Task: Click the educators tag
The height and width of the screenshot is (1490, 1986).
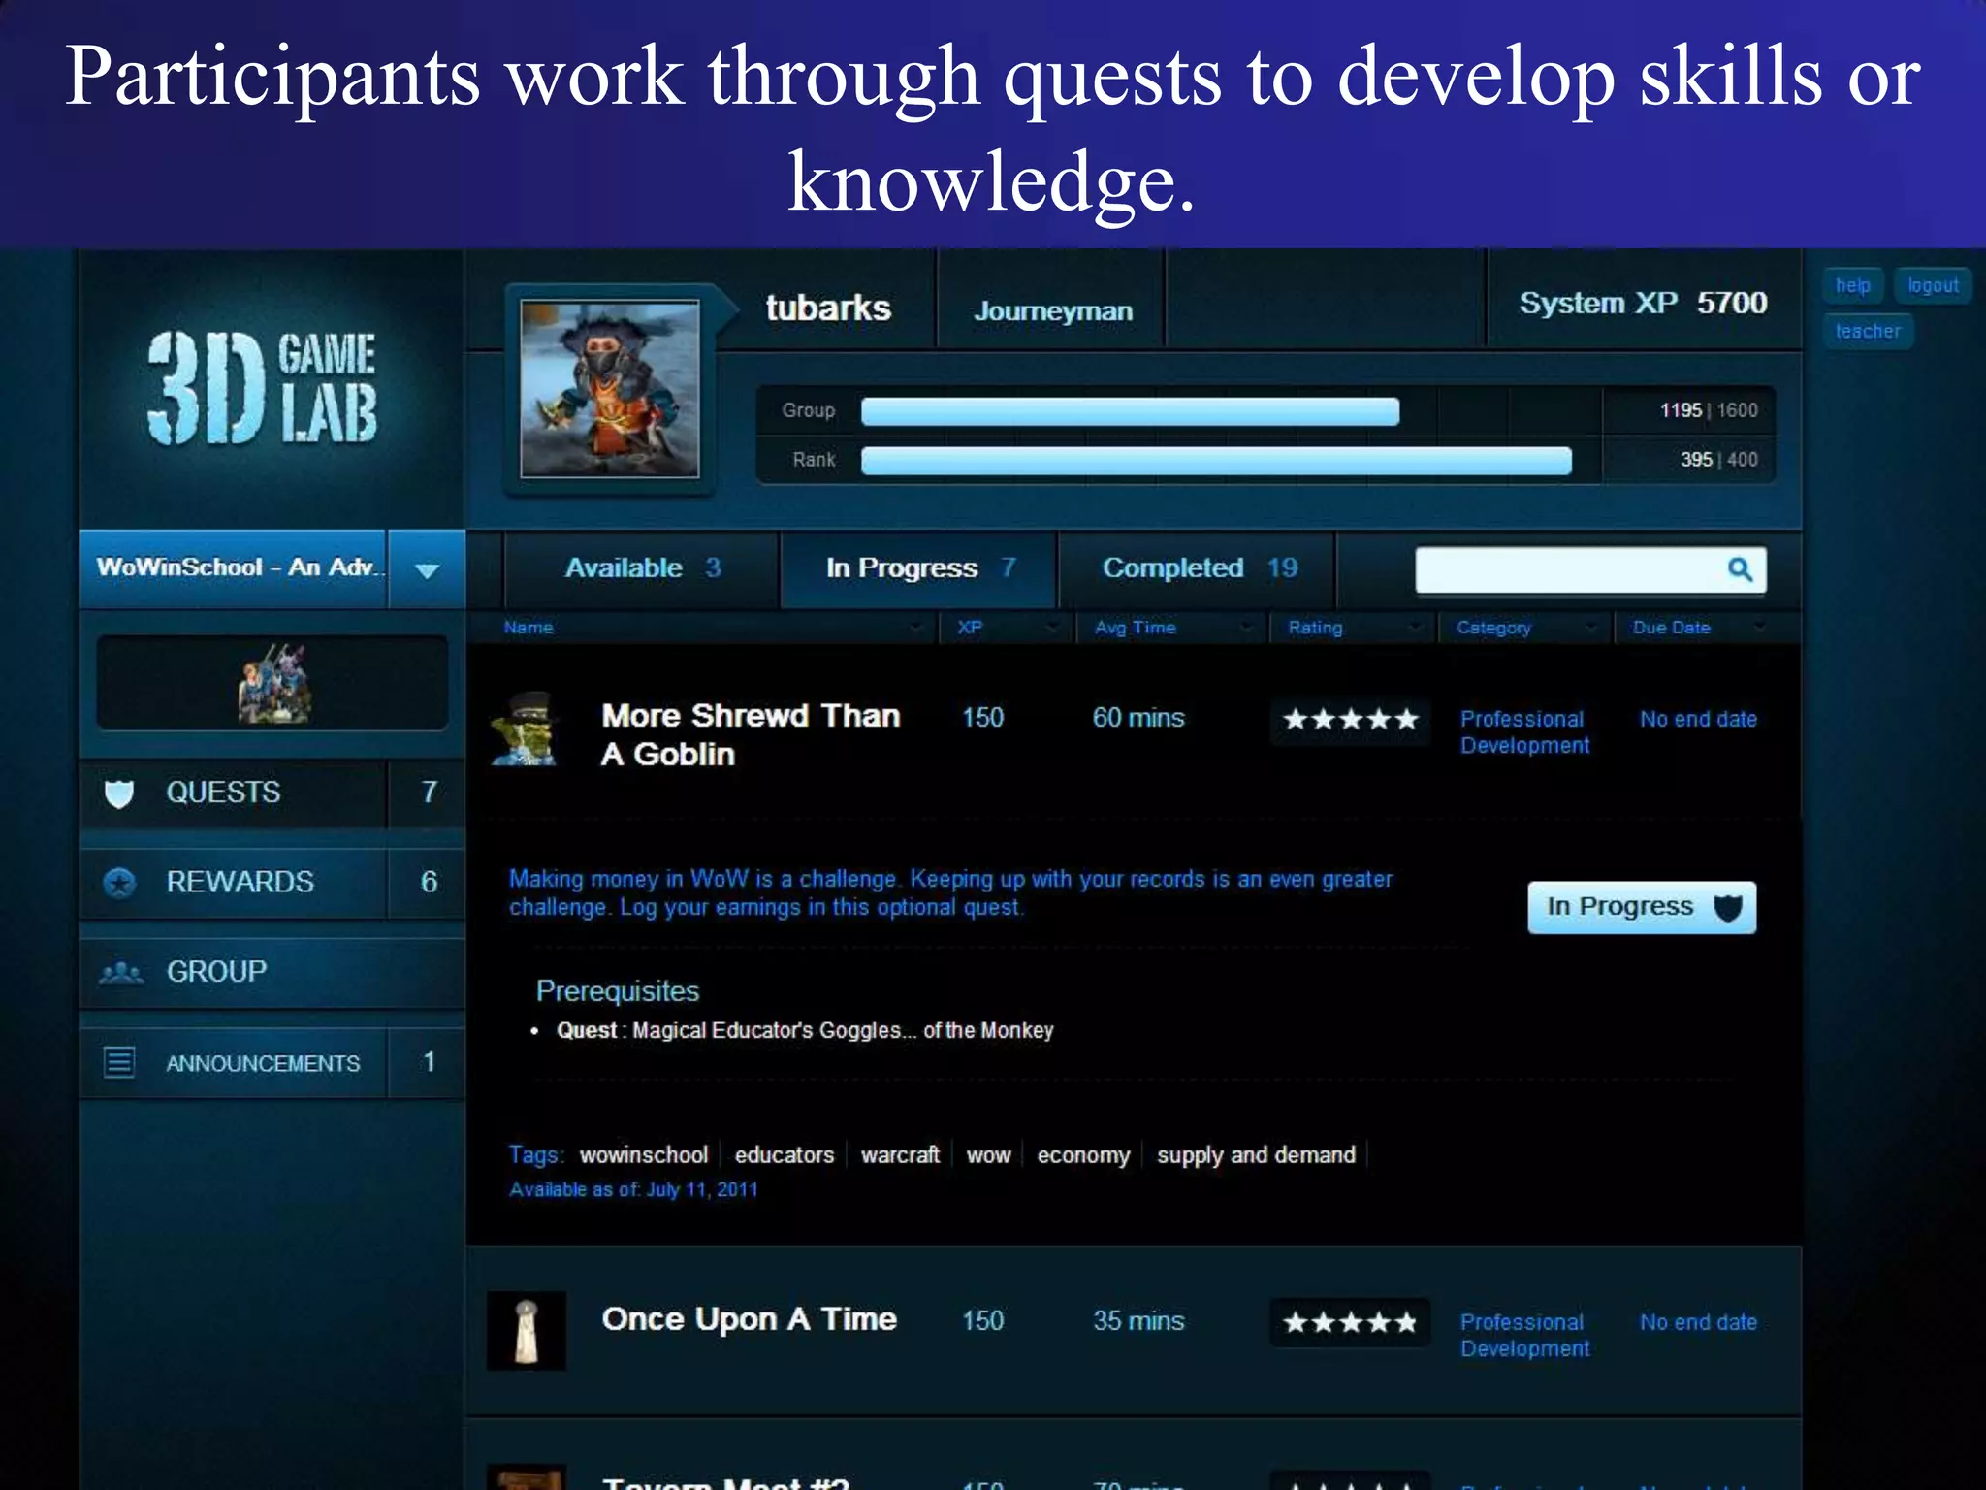Action: coord(785,1155)
